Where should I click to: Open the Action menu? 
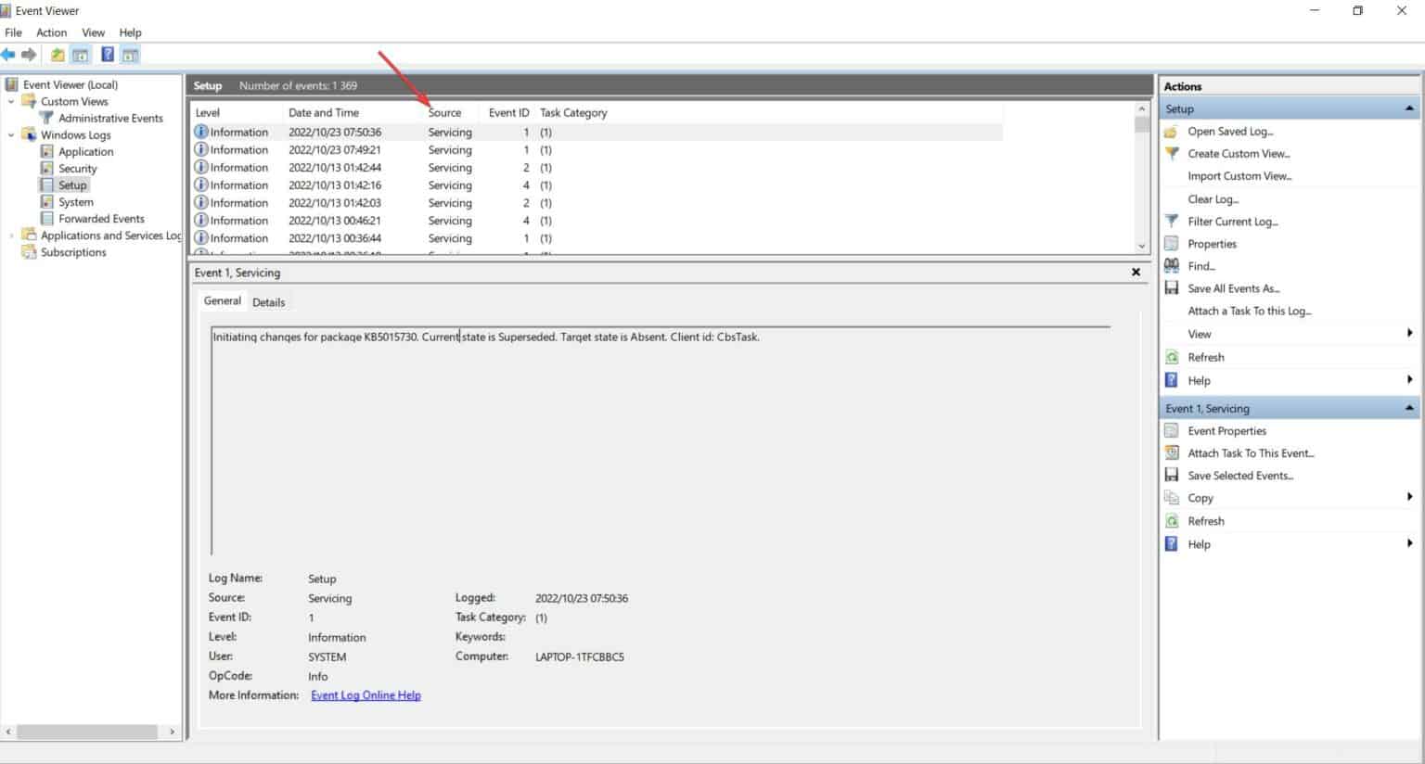point(51,32)
